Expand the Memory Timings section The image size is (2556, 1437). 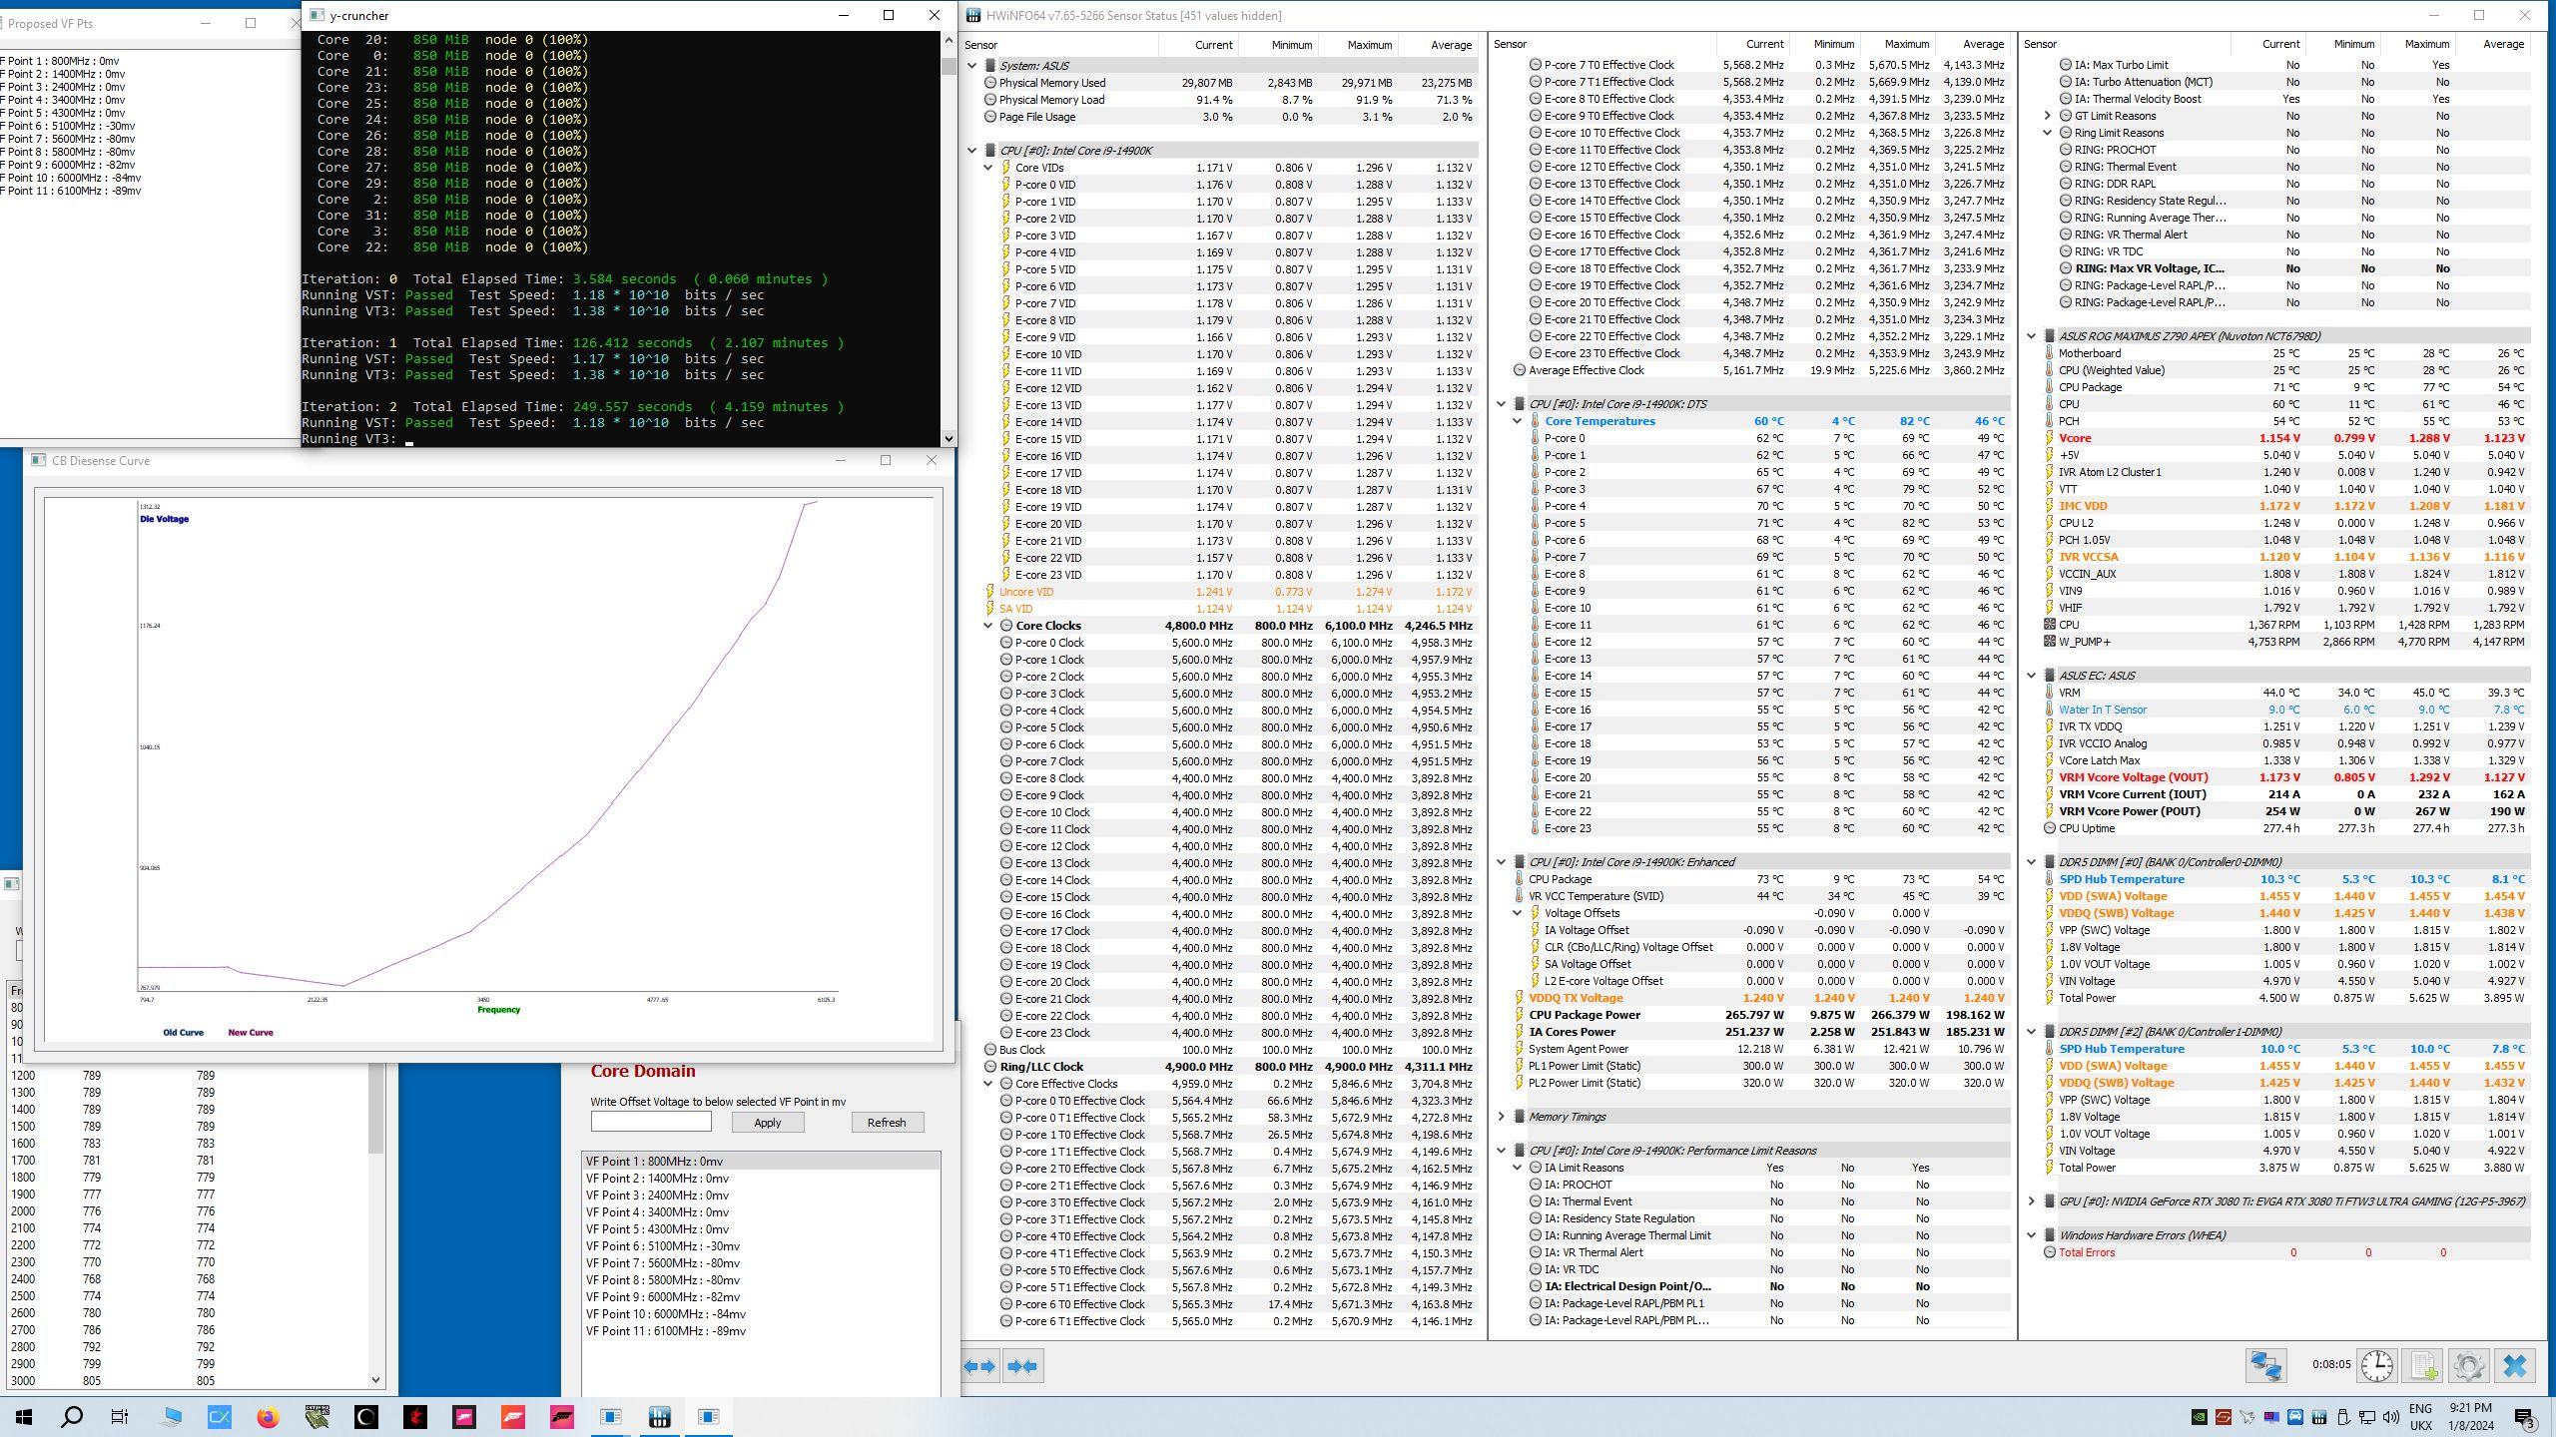pyautogui.click(x=1501, y=1117)
